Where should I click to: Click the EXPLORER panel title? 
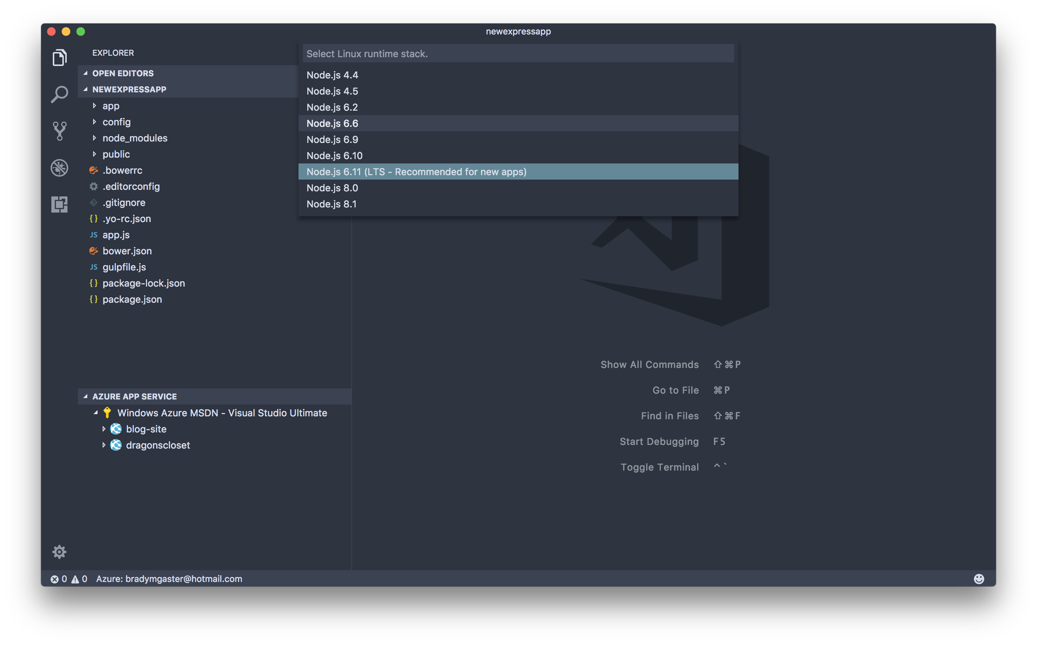(x=113, y=53)
